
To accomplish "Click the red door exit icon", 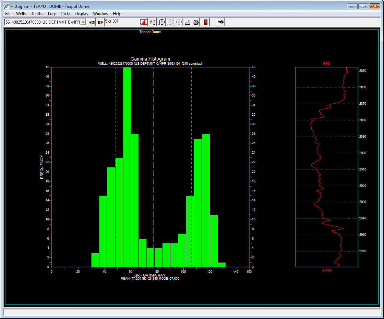I will coord(205,22).
